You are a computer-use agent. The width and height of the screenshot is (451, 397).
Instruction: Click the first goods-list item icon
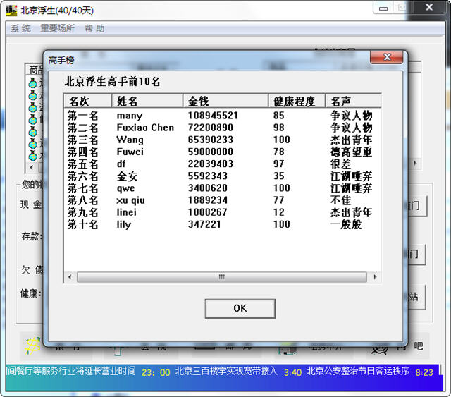tap(32, 83)
